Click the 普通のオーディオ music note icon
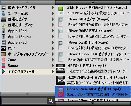 click(x=3, y=25)
